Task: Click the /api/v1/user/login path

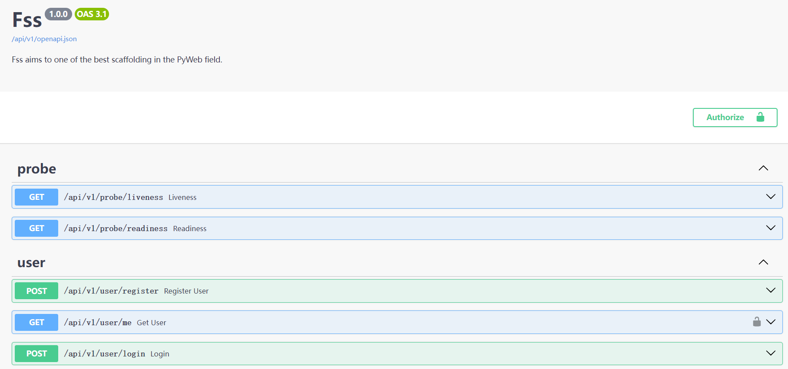Action: [x=104, y=354]
